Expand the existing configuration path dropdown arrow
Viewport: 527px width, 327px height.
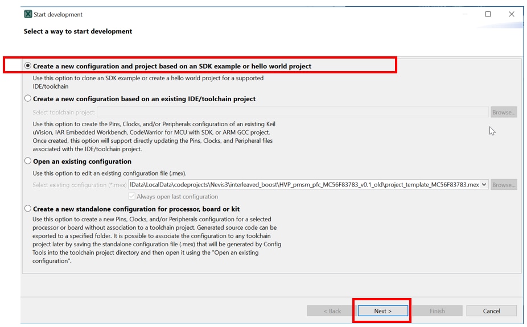484,185
